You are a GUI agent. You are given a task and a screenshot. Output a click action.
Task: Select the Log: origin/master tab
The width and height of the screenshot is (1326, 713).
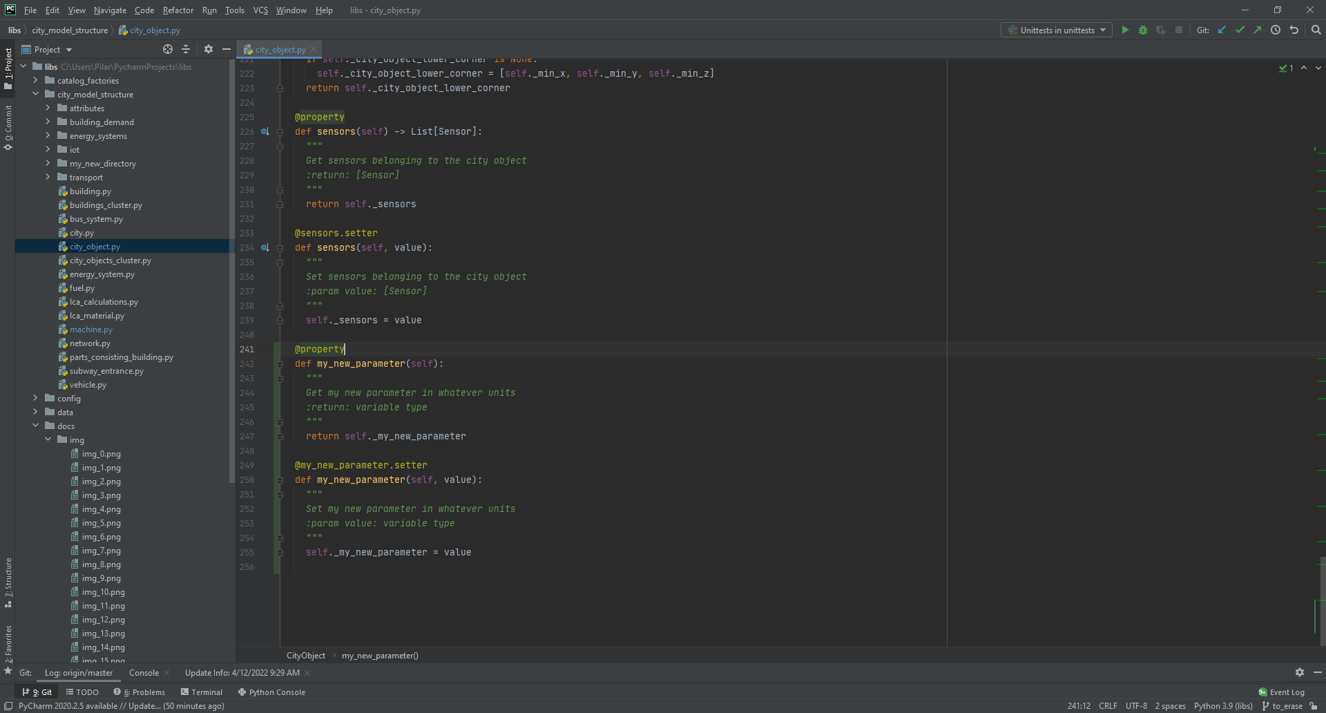79,672
